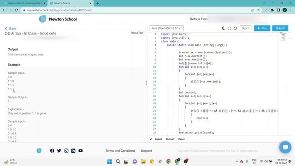Open Chrome from the taskbar

pos(169,161)
